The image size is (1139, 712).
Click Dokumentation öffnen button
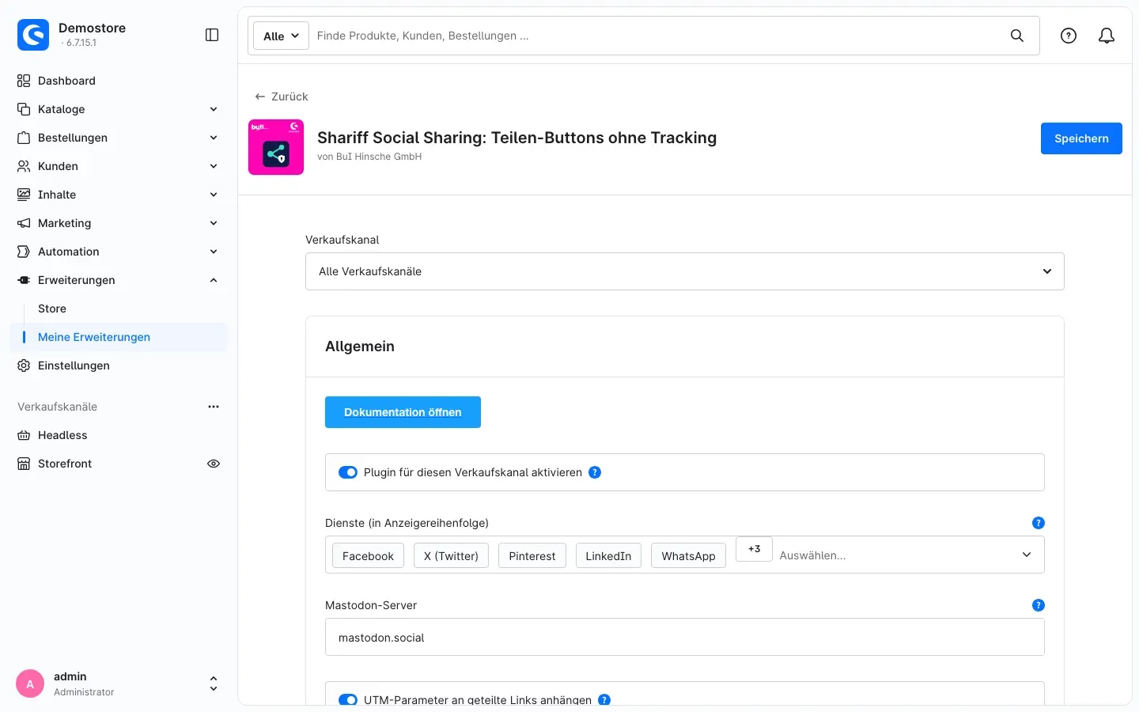[403, 412]
